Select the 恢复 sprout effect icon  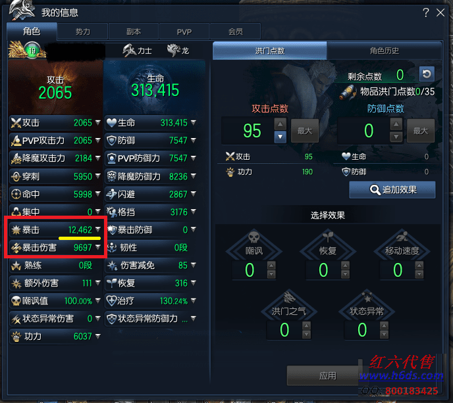click(328, 237)
